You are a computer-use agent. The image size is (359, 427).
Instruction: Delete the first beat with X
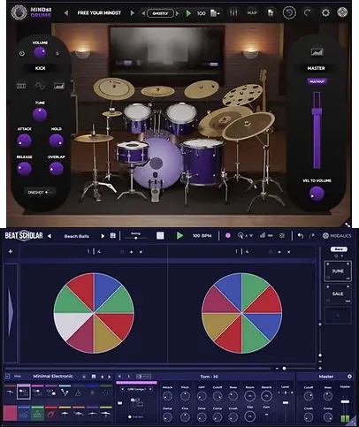tap(141, 252)
